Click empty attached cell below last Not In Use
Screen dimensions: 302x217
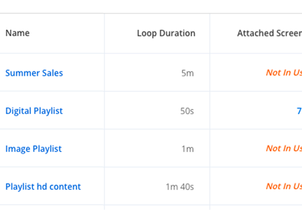(x=256, y=207)
